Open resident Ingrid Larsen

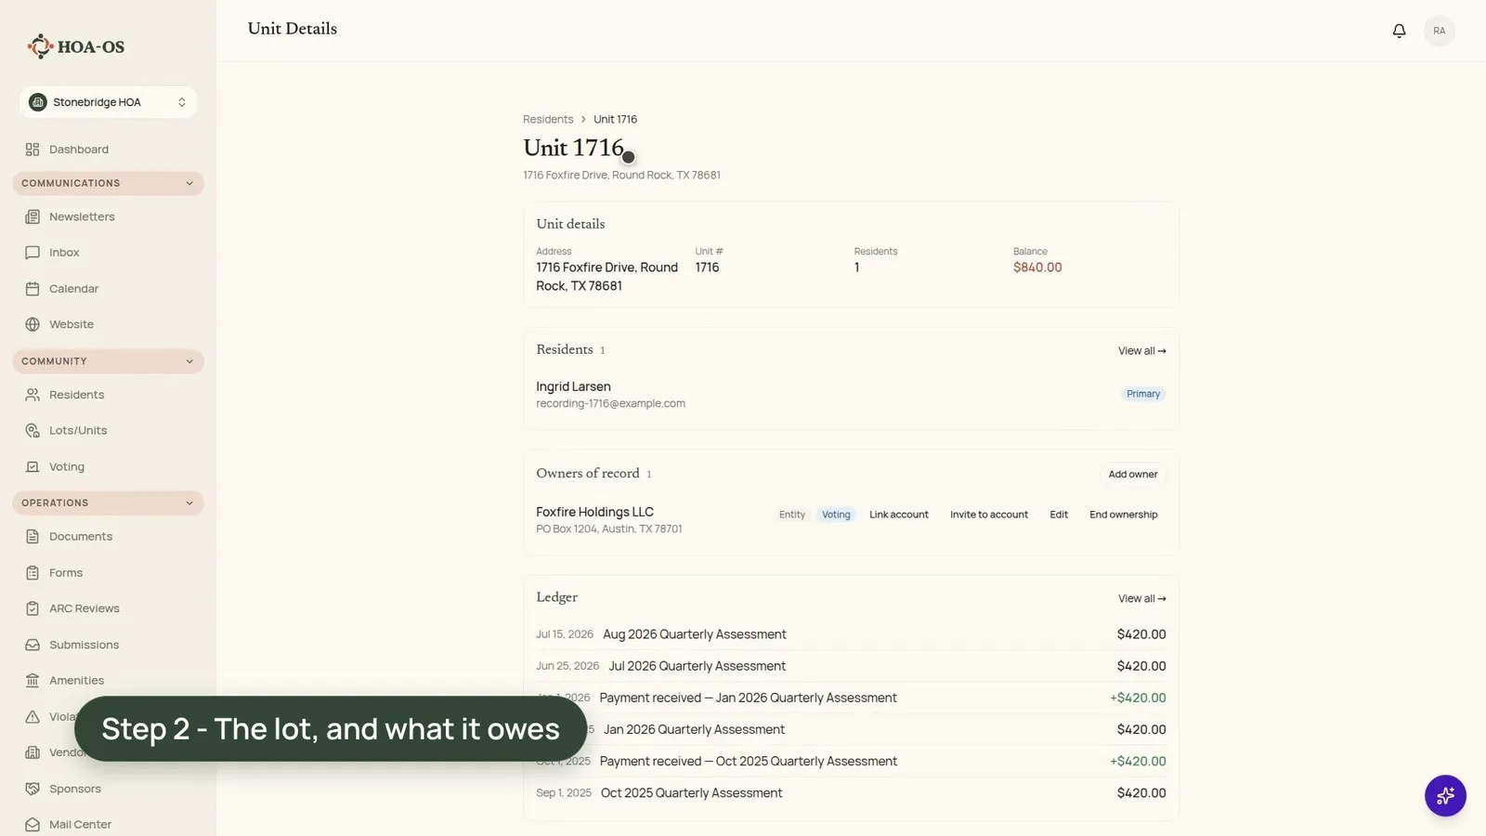tap(573, 386)
